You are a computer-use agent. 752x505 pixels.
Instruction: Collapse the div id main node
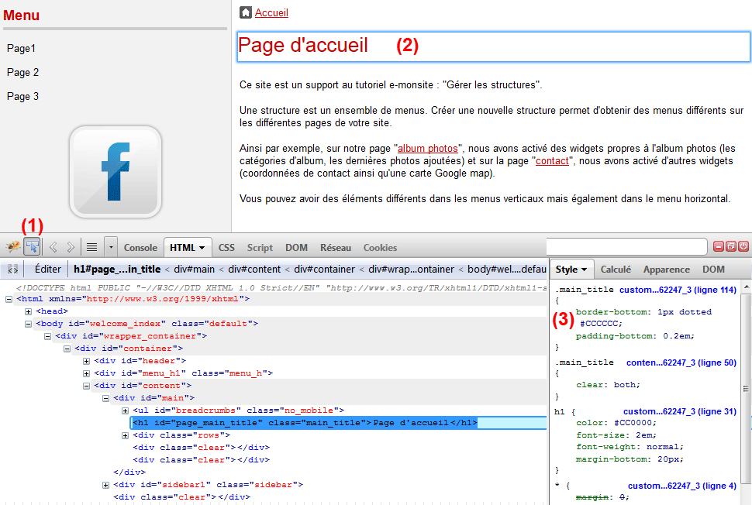tap(106, 398)
